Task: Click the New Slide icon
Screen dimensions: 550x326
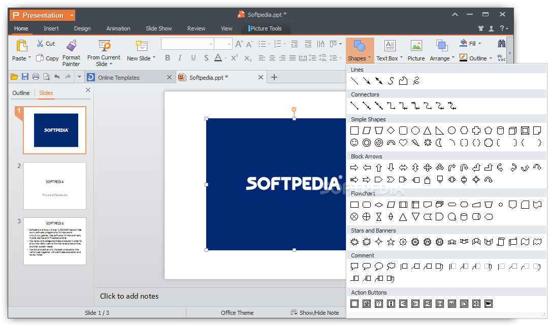Action: click(141, 46)
